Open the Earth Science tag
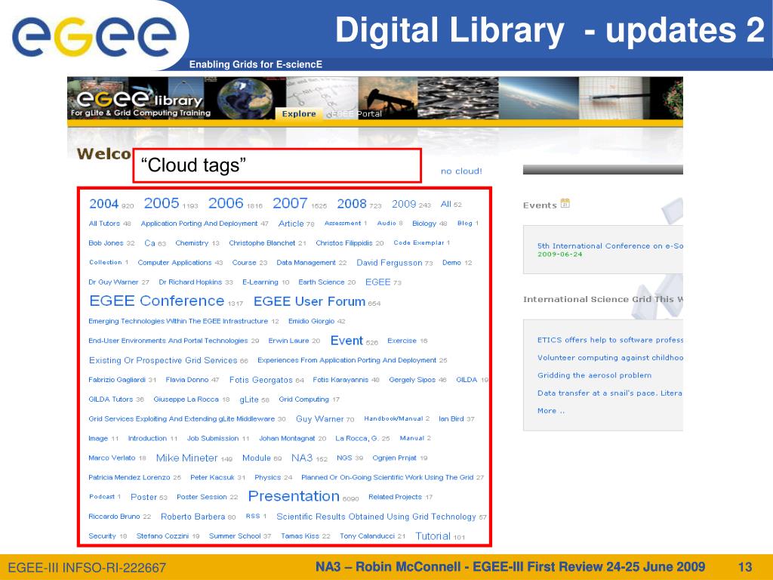This screenshot has width=773, height=580. 322,282
